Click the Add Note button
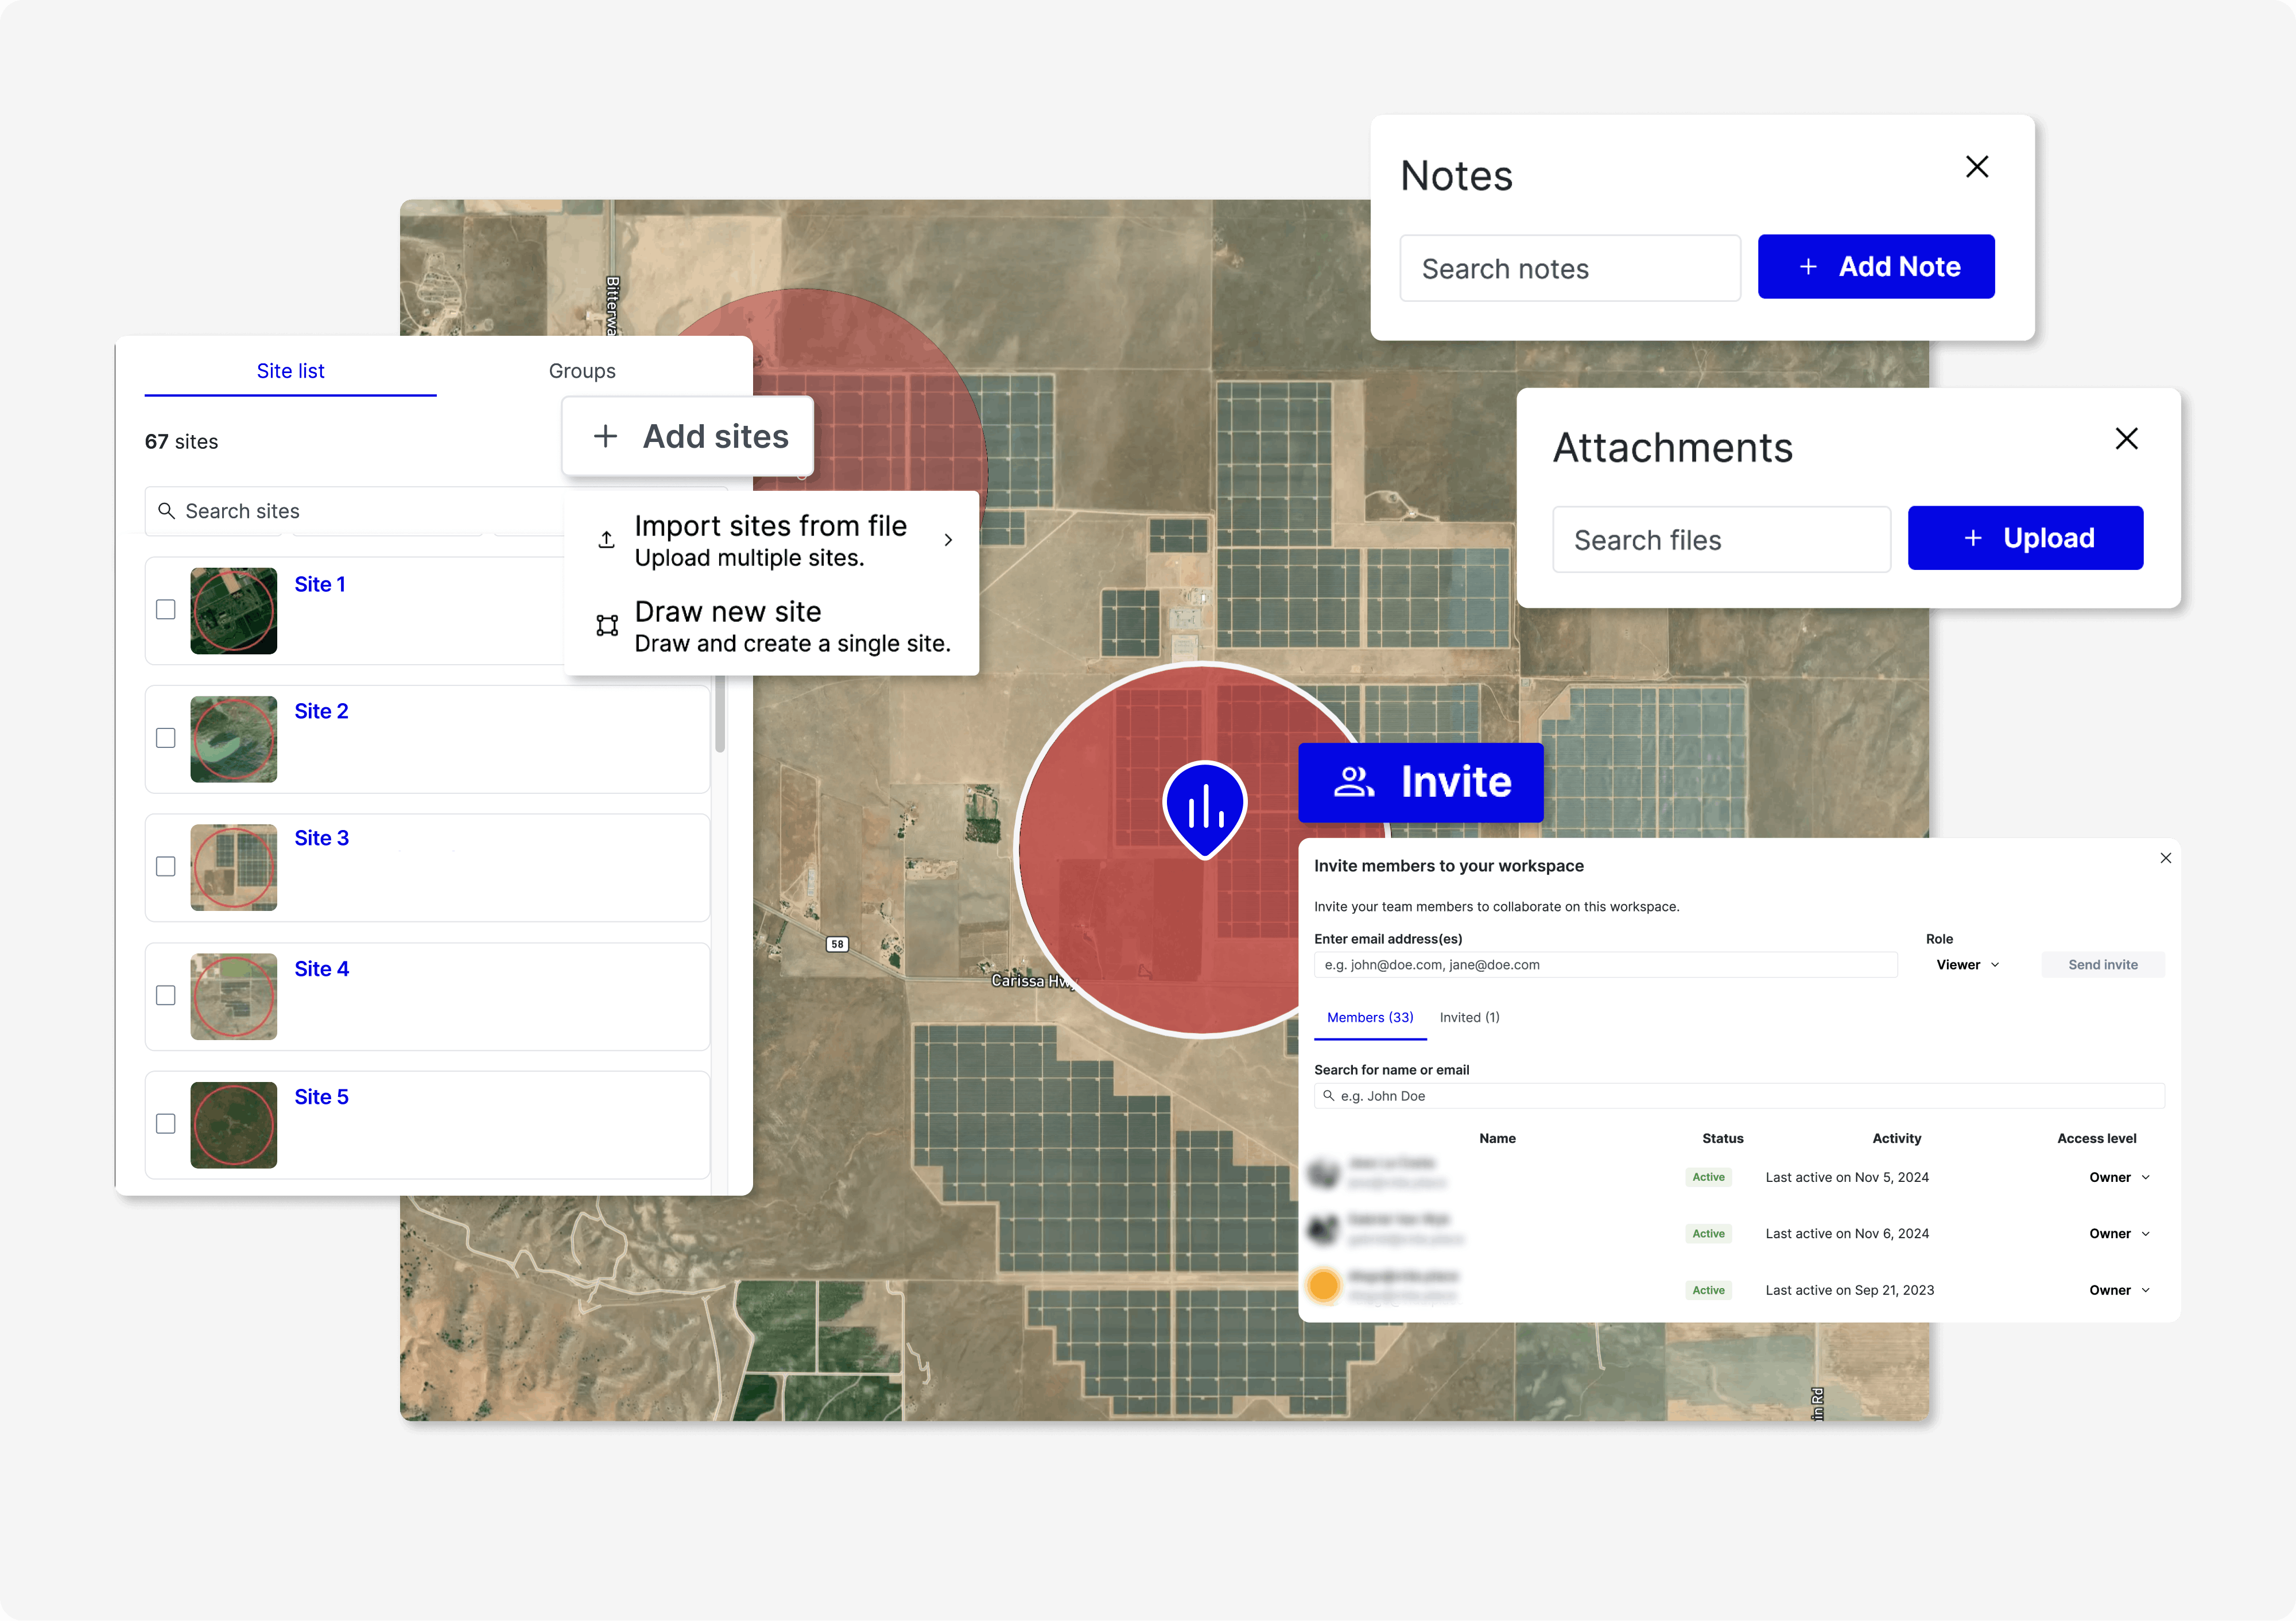Image resolution: width=2296 pixels, height=1621 pixels. pos(1876,267)
